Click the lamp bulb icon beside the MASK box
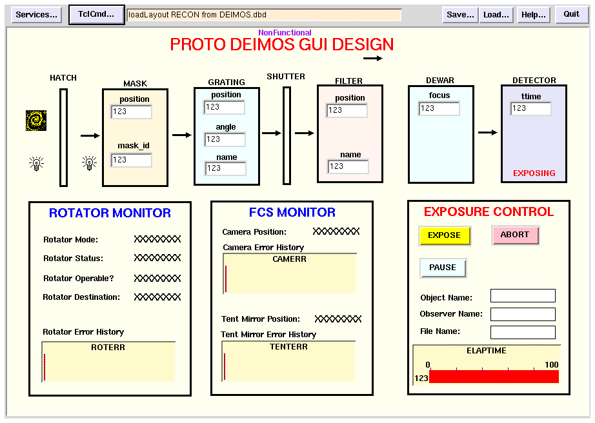Viewport: 595px width, 423px height. [x=90, y=163]
